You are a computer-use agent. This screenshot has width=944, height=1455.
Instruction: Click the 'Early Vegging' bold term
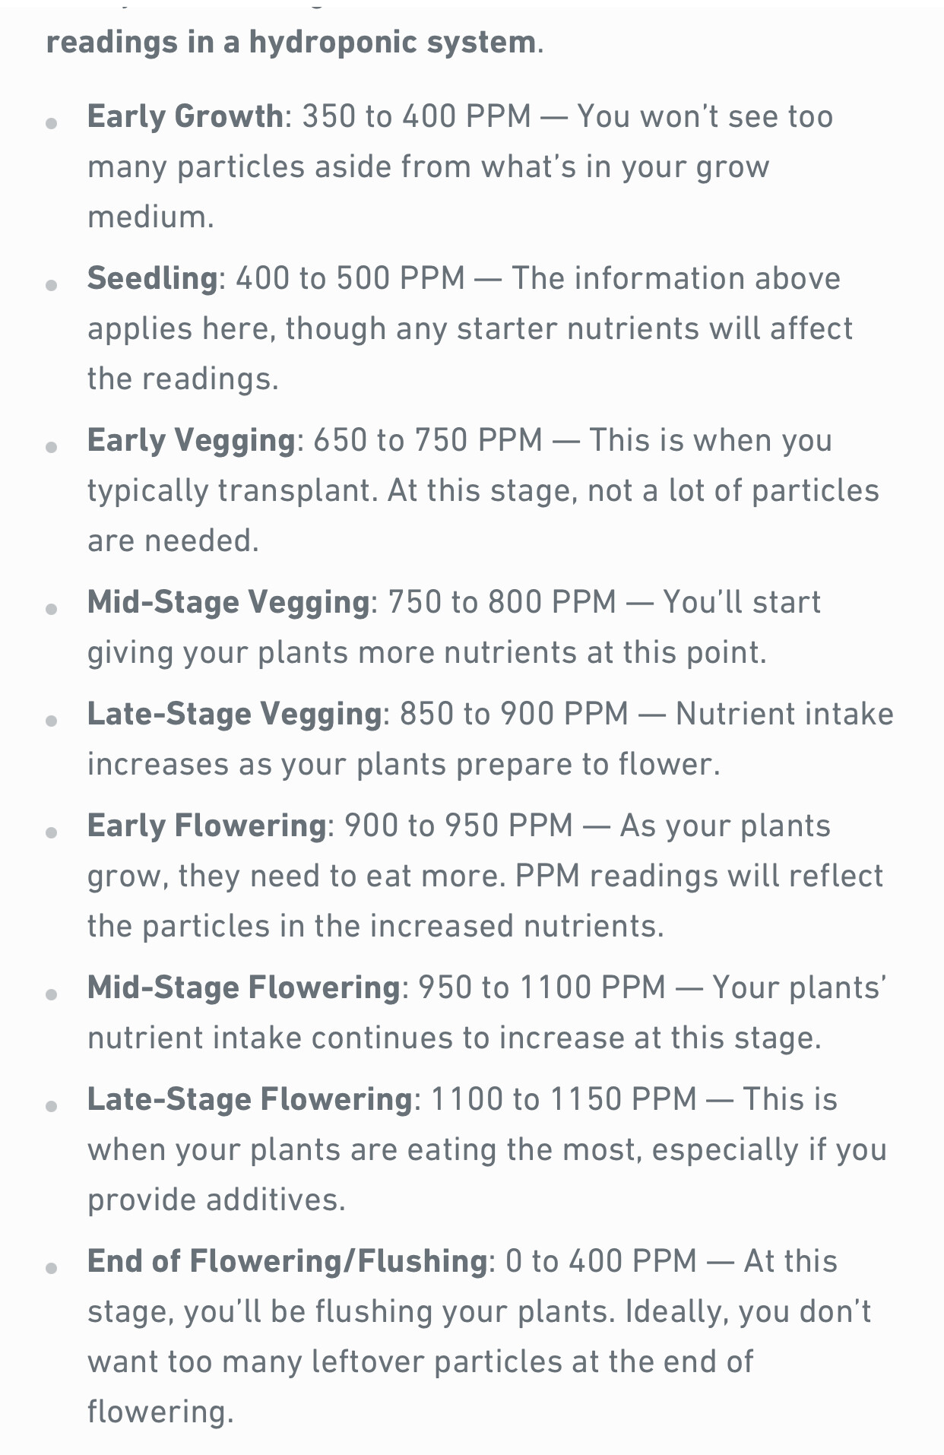(x=192, y=441)
